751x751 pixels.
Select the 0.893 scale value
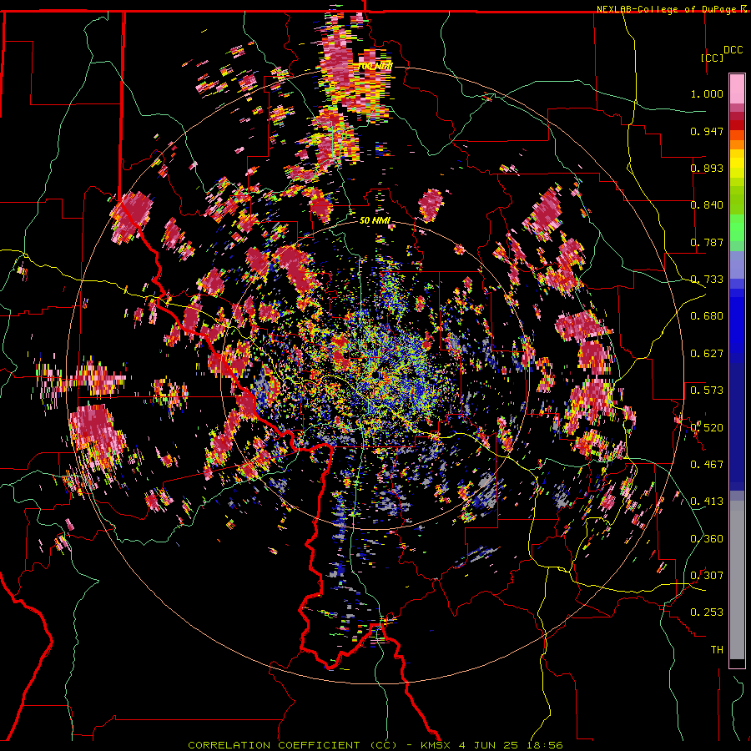[707, 168]
